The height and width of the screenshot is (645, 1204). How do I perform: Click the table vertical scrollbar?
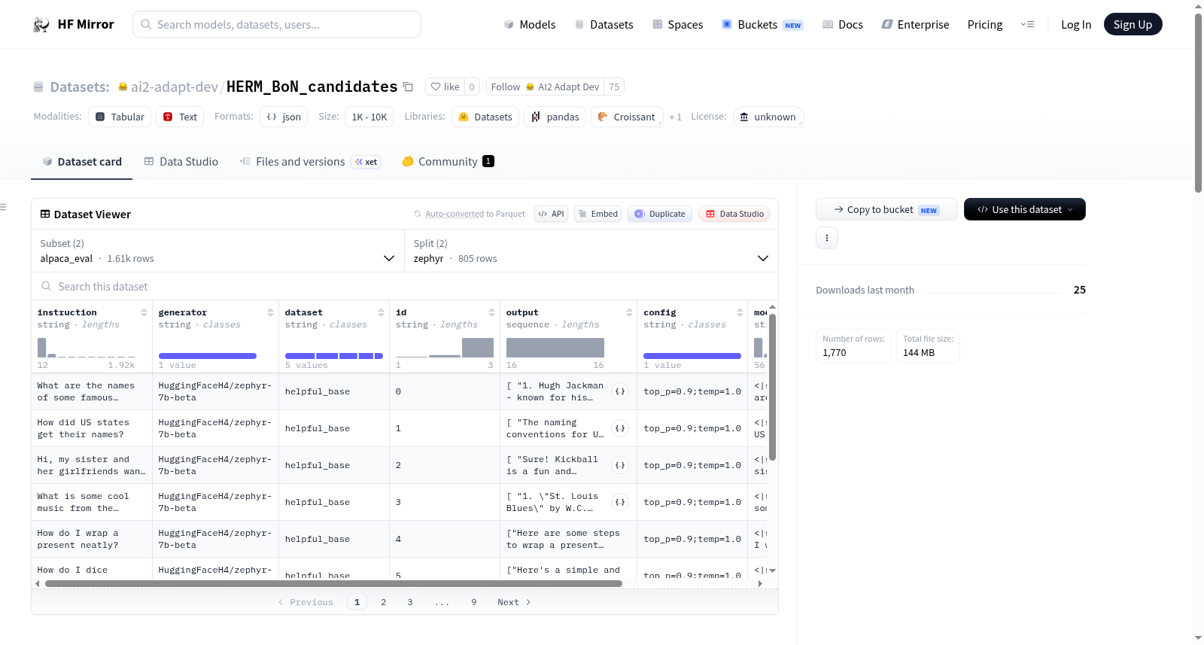[772, 387]
